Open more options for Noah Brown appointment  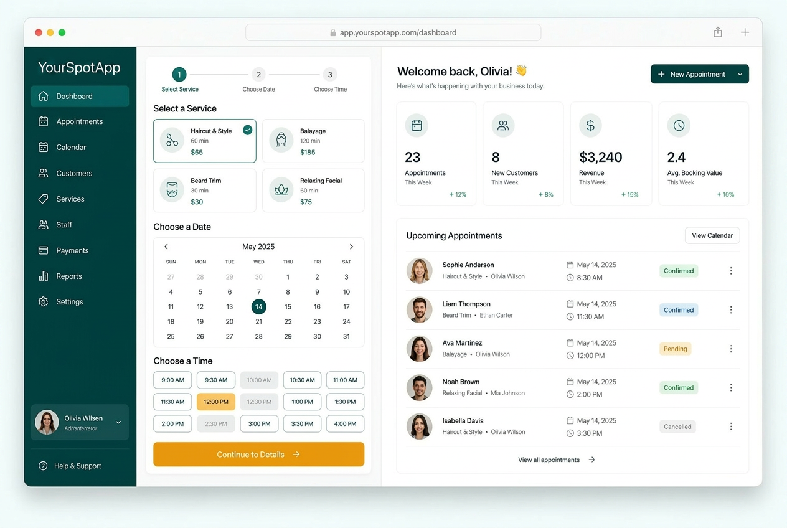(x=731, y=387)
